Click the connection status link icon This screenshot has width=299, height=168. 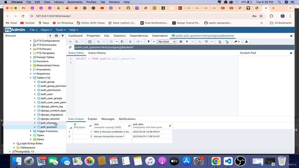click(x=70, y=47)
